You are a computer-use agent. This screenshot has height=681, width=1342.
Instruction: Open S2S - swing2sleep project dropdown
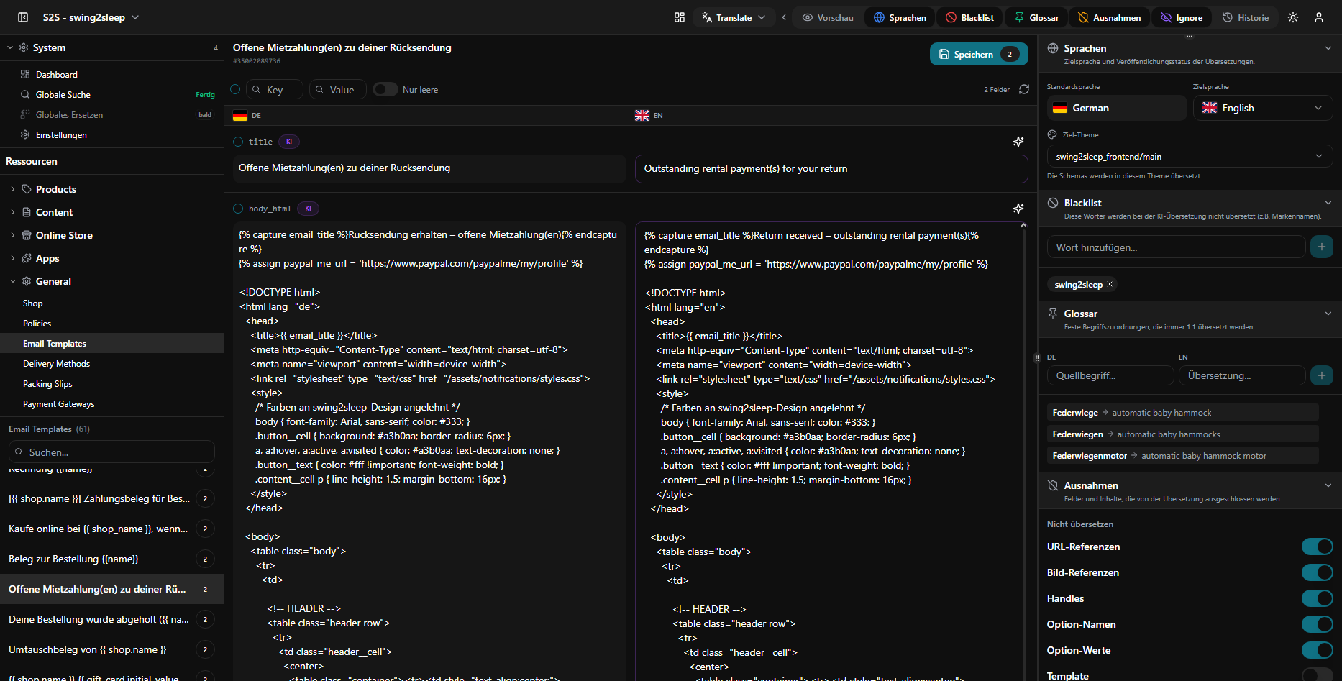tap(91, 17)
